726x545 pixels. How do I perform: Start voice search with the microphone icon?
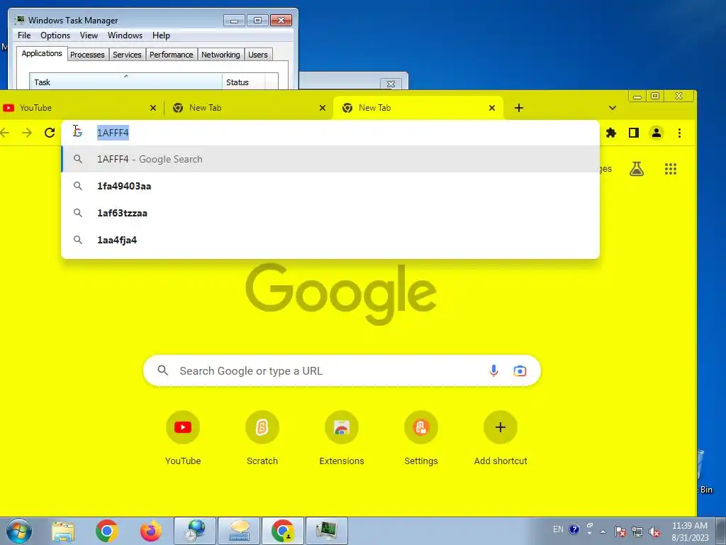493,370
